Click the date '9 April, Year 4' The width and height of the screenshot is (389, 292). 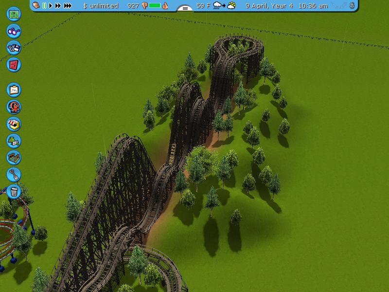coord(269,6)
